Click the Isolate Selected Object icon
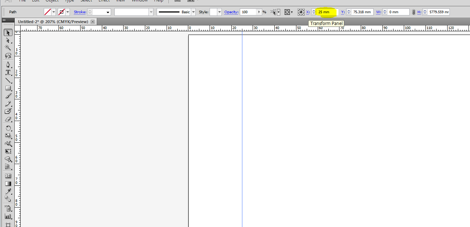470x227 pixels. 287,12
